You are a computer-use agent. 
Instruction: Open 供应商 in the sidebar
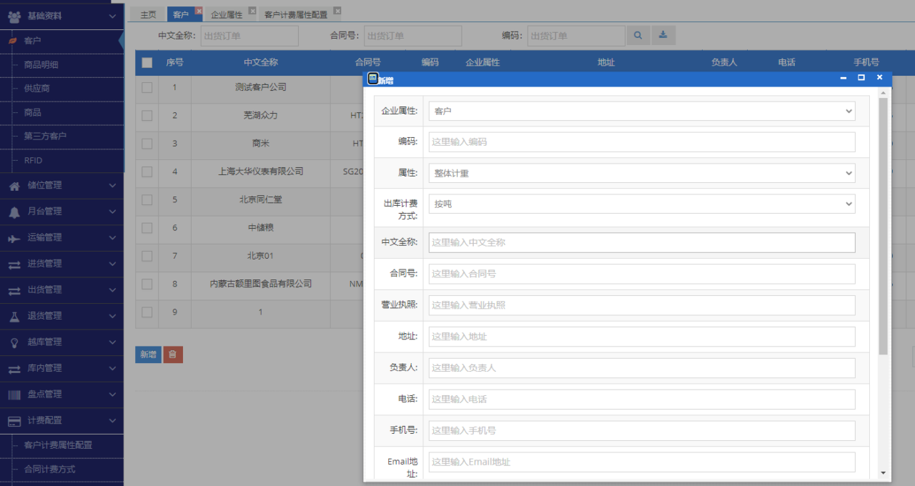[x=37, y=89]
